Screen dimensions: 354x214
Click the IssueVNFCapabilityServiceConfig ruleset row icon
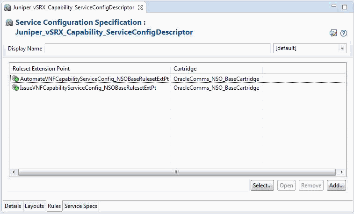pyautogui.click(x=15, y=87)
